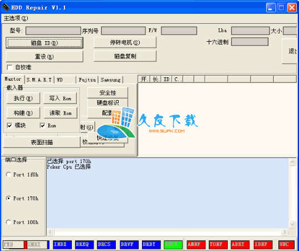299x251 pixels.
Task: Enable the 自校准 checkbox
Action: (9, 67)
